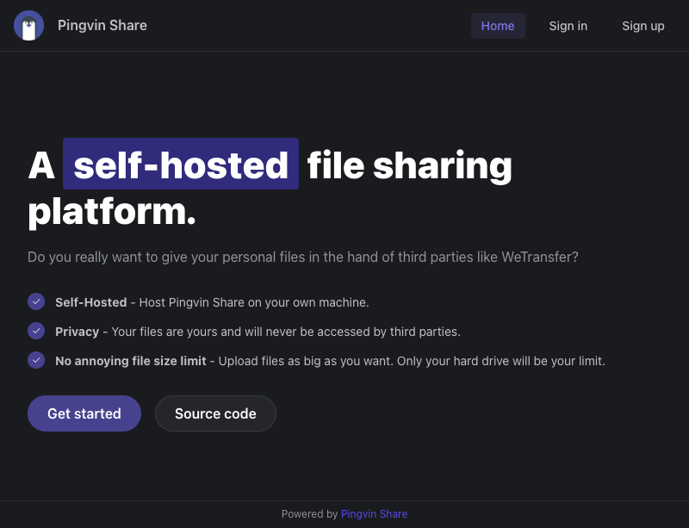
Task: Click the 'Privacy' bold feature label
Action: pos(77,332)
